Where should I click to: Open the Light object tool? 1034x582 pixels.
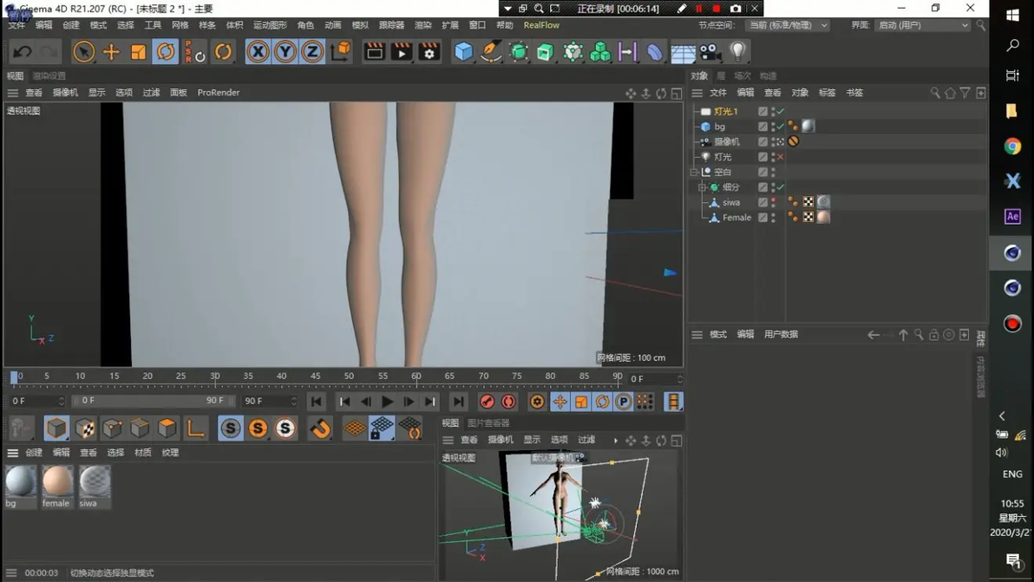coord(737,51)
